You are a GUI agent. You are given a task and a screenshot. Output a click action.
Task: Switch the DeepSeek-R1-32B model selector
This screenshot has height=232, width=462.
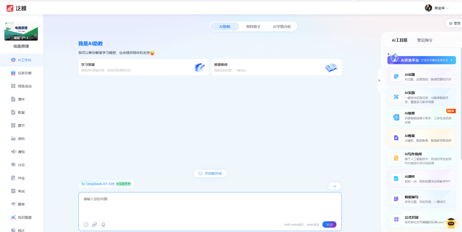point(98,184)
